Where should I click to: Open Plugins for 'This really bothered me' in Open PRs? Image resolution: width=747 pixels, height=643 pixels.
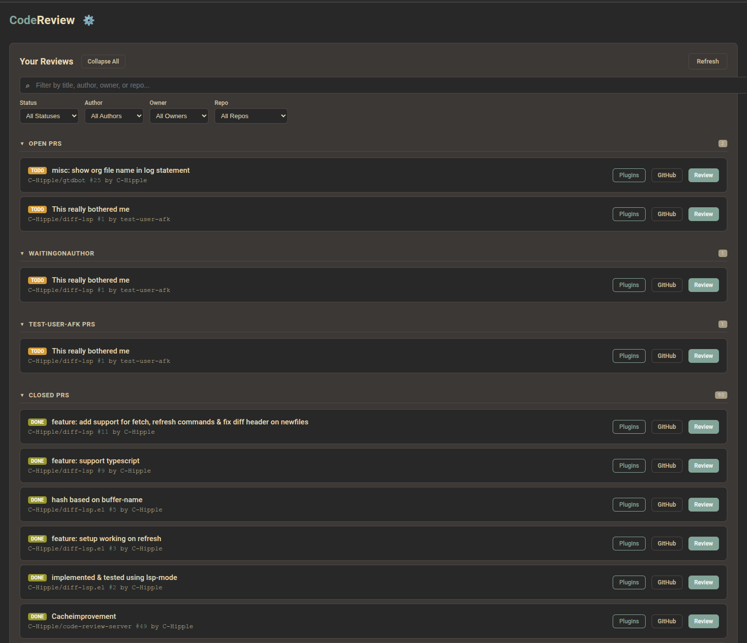[629, 214]
